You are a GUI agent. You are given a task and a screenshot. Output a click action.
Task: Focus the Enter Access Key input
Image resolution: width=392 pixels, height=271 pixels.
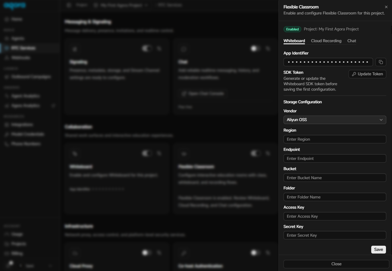tap(335, 216)
